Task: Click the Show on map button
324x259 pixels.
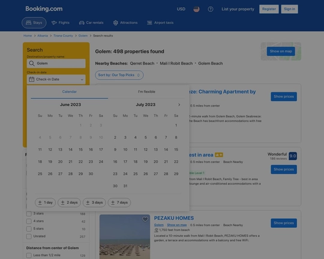Action: coord(281,51)
